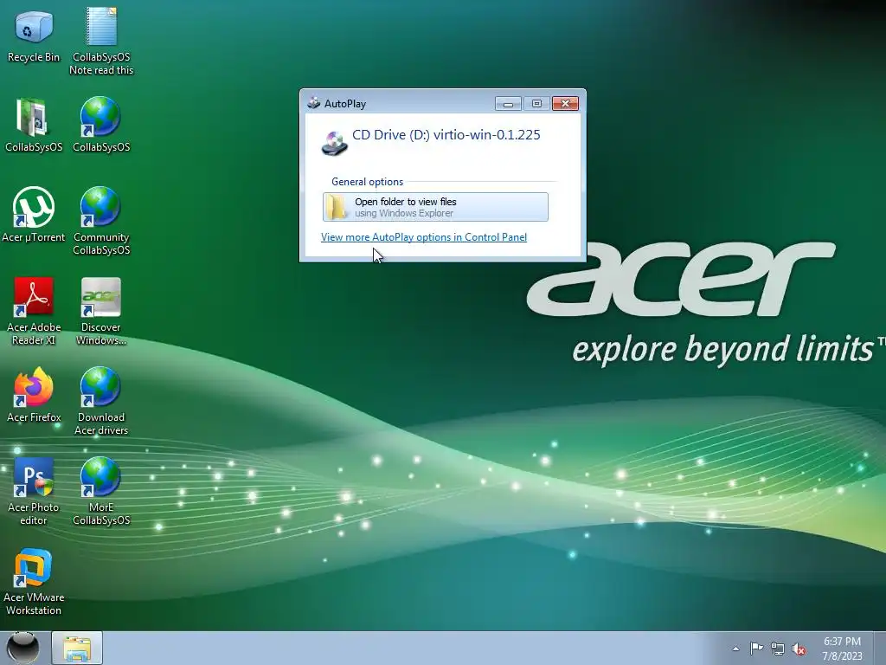Select the CollabSysOS globe shortcut under the note

point(101,126)
